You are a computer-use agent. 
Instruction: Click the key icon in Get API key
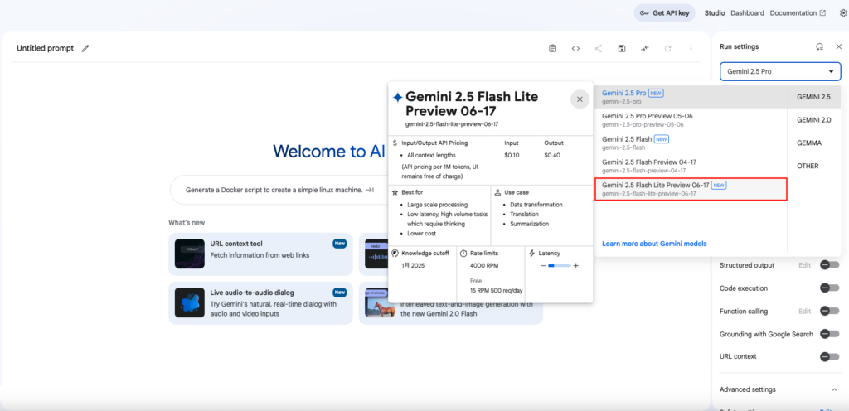[644, 13]
